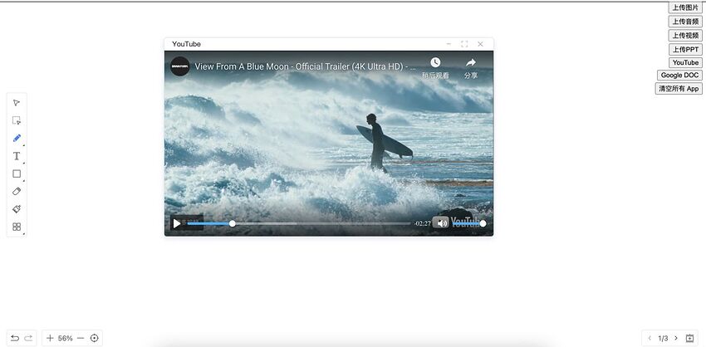Viewport: 706px width, 347px height.
Task: Minimize the YouTube app window
Action: (x=449, y=44)
